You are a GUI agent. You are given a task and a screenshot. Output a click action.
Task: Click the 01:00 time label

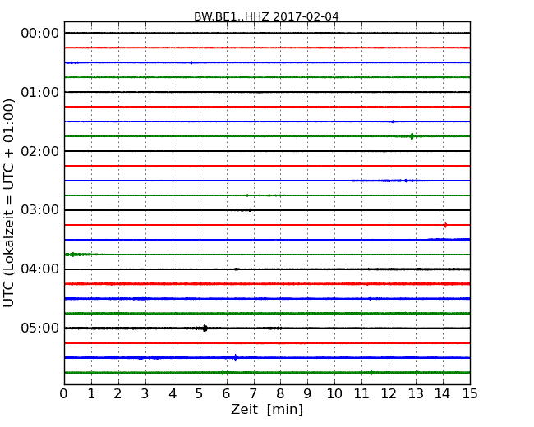click(40, 92)
